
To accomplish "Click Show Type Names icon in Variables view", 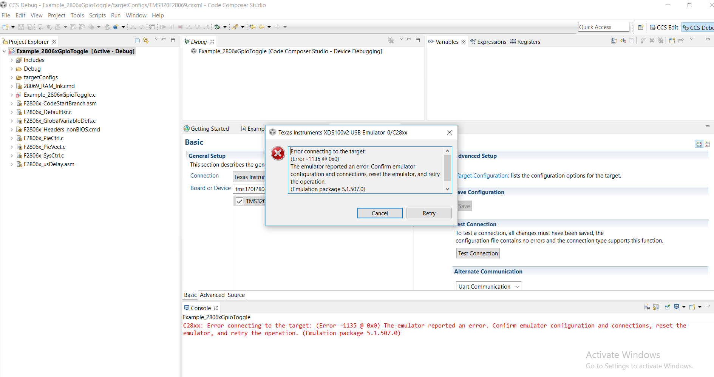I will click(614, 40).
